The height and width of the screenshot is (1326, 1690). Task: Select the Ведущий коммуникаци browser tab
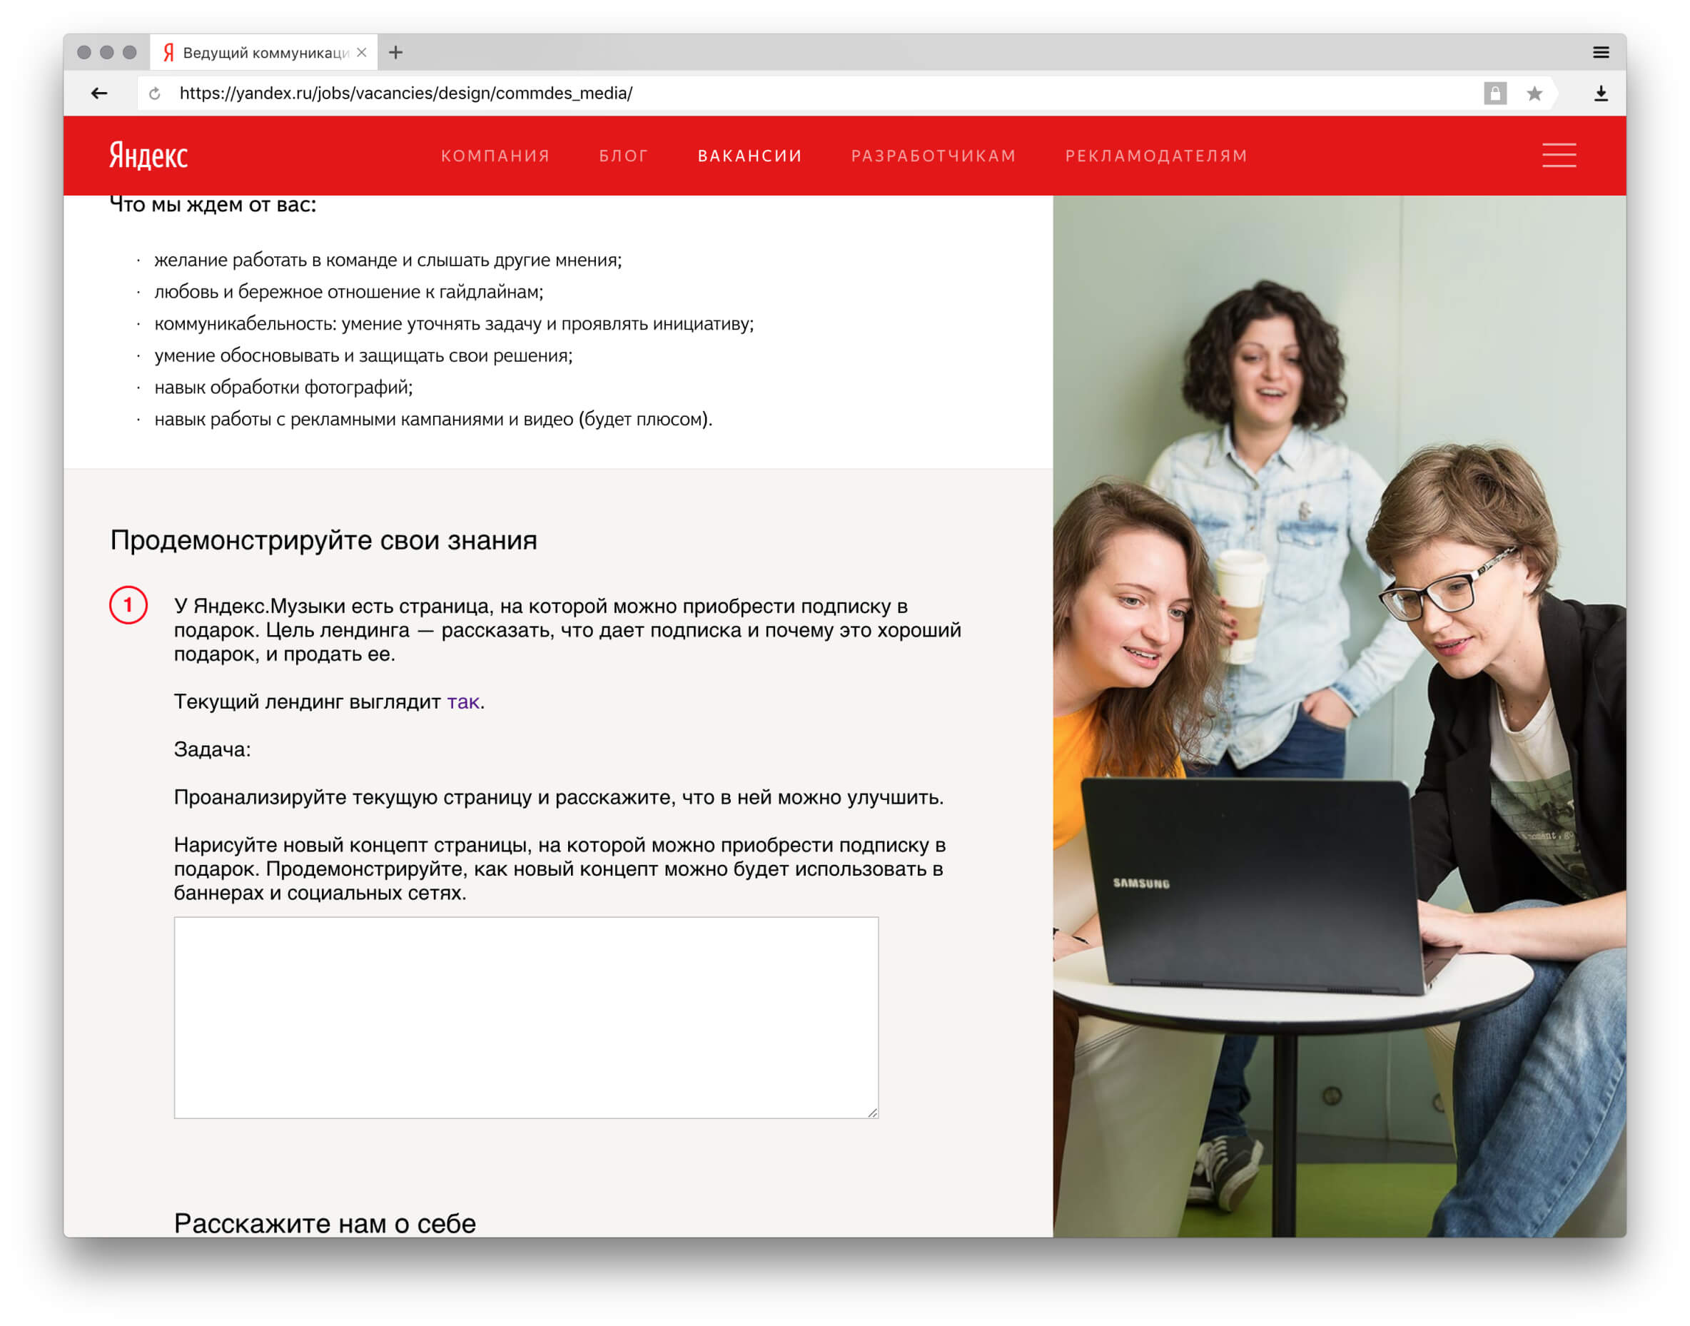pos(264,52)
